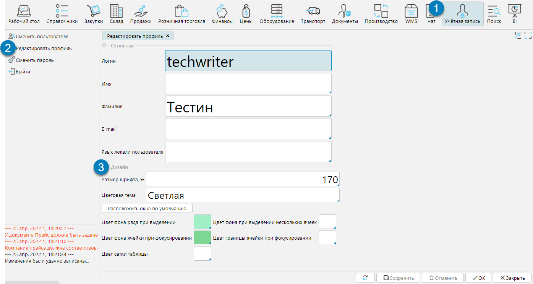Open the Склад warehouse icon

coord(116,14)
